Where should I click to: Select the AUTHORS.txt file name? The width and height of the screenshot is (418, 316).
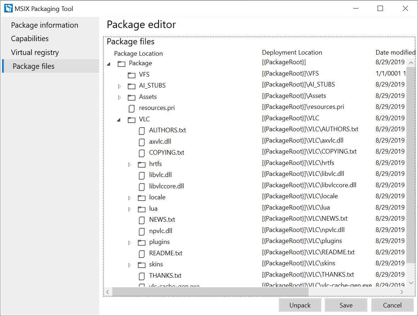coord(168,130)
